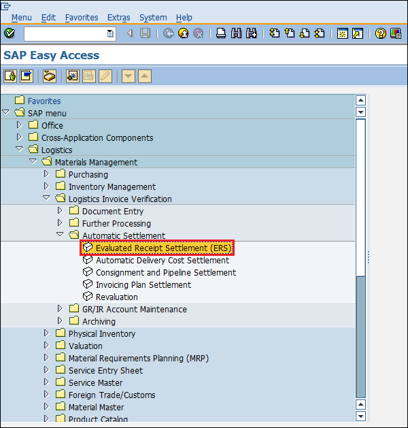This screenshot has height=428, width=408.
Task: Select Invoicing Plan Settlement transaction
Action: (x=143, y=285)
